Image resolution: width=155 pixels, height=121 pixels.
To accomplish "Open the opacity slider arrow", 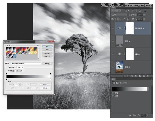I will point(144,15).
